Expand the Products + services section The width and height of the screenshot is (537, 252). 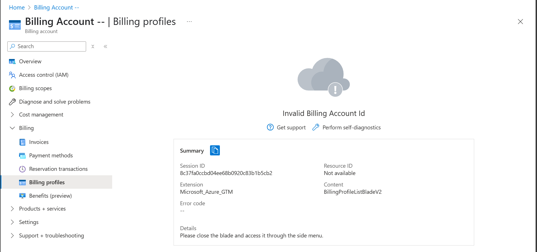pyautogui.click(x=12, y=209)
